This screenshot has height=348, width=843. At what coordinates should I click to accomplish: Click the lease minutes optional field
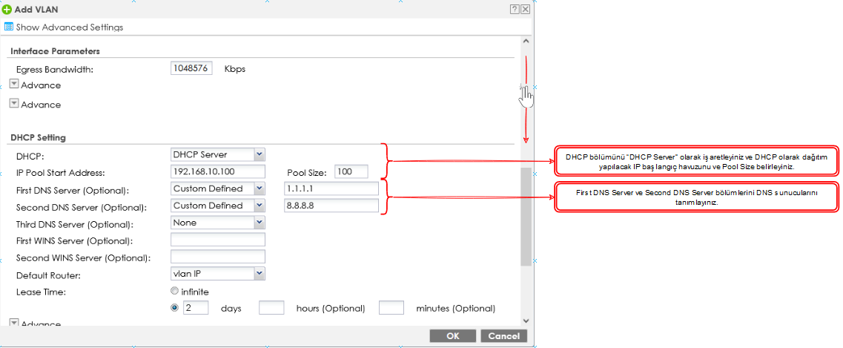[x=391, y=308]
